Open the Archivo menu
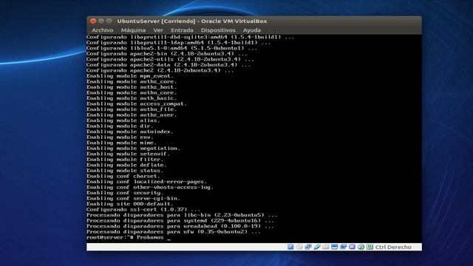The height and width of the screenshot is (266, 473). [103, 30]
